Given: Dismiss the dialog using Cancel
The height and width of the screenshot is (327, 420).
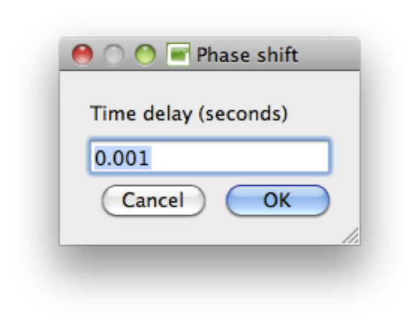Looking at the screenshot, I should point(153,201).
